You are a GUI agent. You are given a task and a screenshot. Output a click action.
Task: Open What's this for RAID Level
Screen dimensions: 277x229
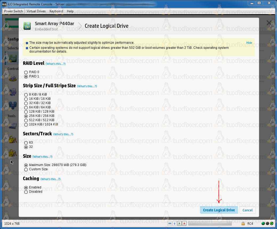55,64
